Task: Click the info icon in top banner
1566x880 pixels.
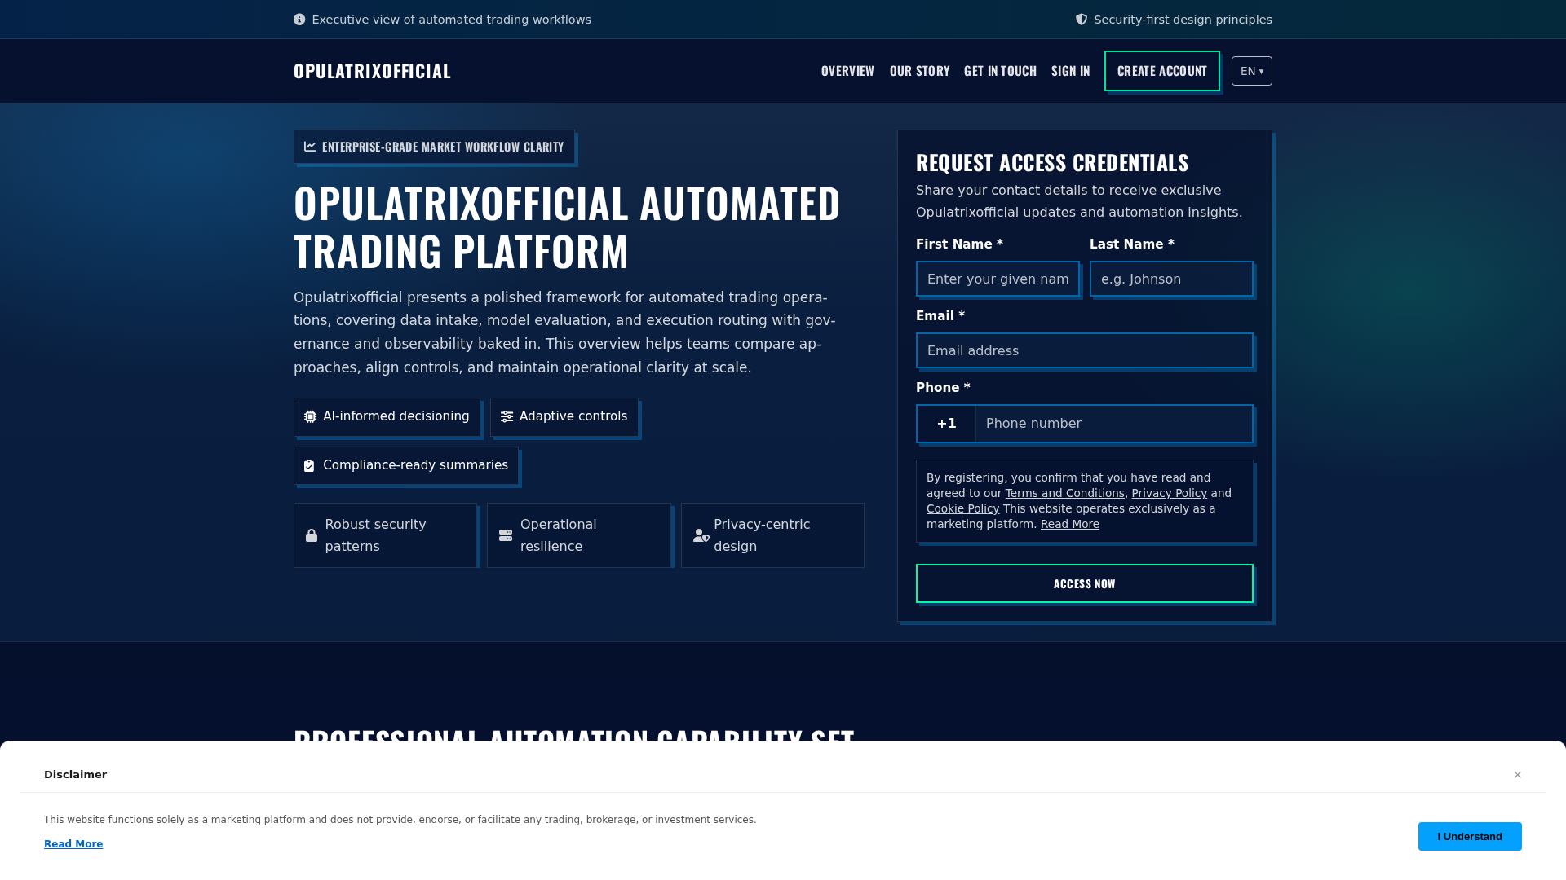Action: click(x=299, y=20)
